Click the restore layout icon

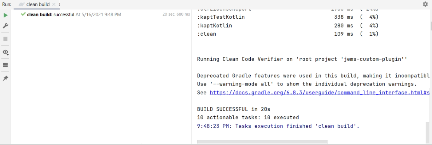coord(5,65)
